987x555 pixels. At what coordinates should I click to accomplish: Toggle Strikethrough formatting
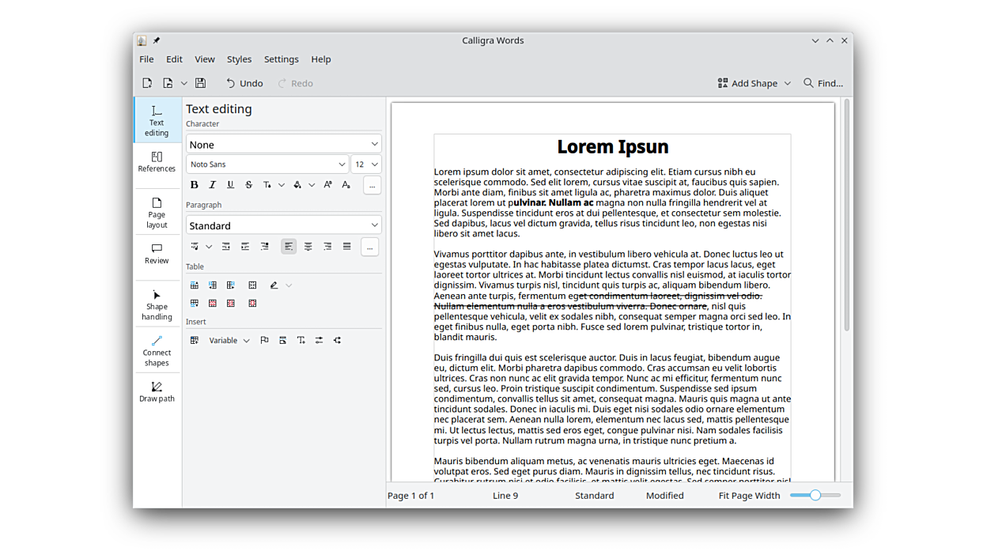[x=248, y=185]
